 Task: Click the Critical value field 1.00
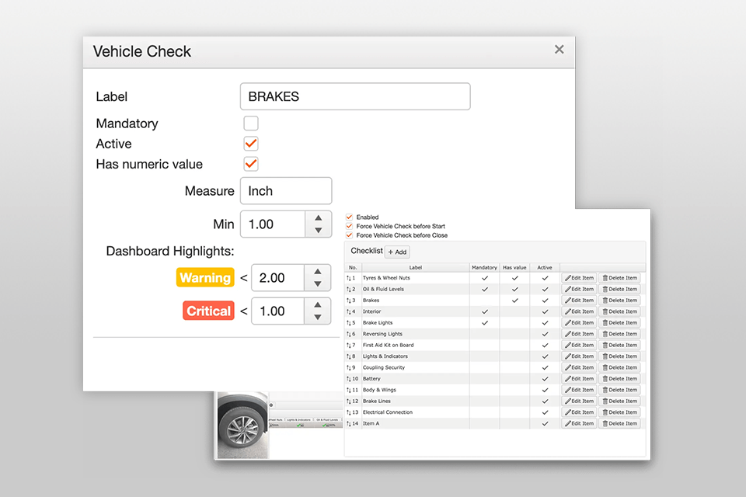click(x=278, y=311)
